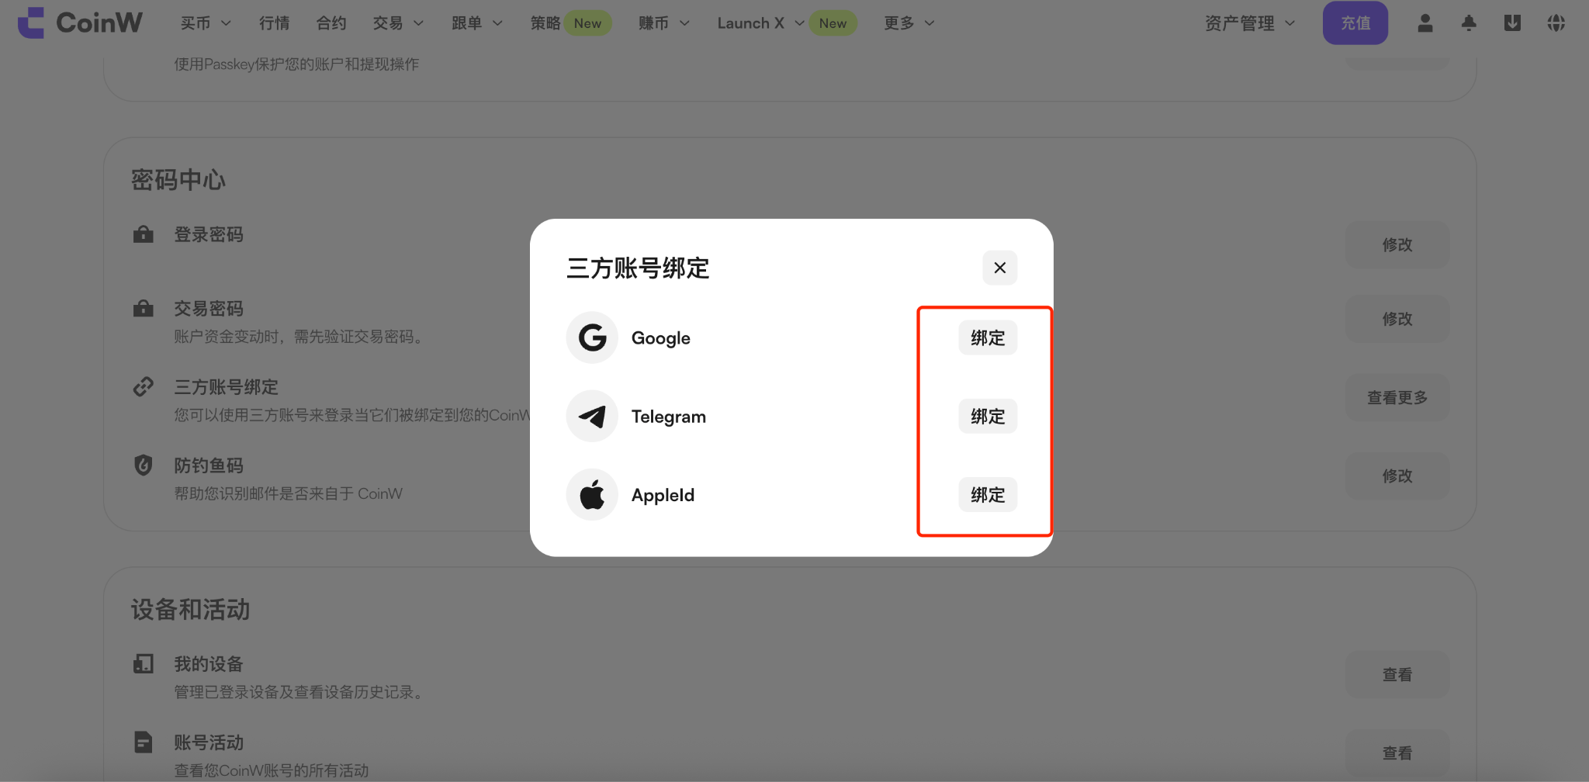Click the 交易密码 lock icon

144,309
